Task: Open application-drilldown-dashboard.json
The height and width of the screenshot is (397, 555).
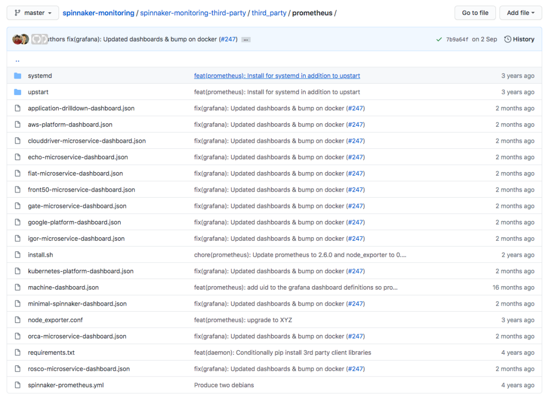Action: pos(81,108)
